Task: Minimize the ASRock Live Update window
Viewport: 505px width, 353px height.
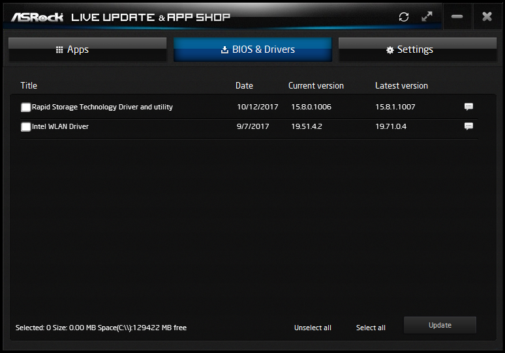Action: [457, 16]
